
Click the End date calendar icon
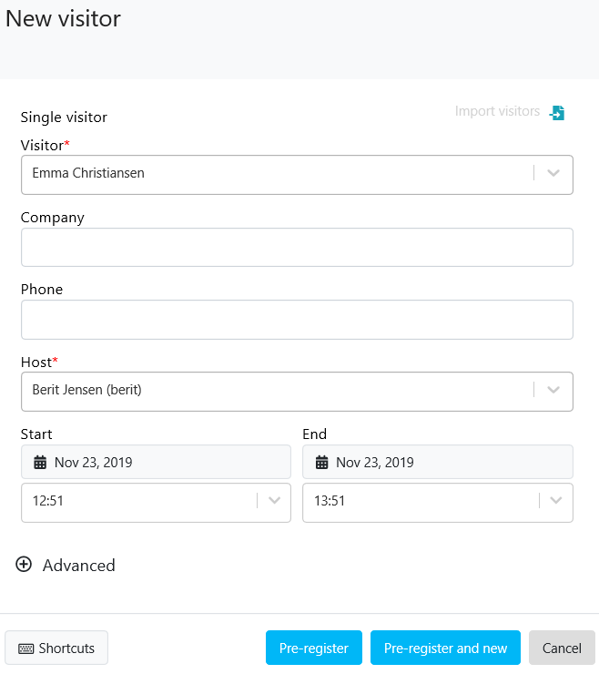(321, 463)
